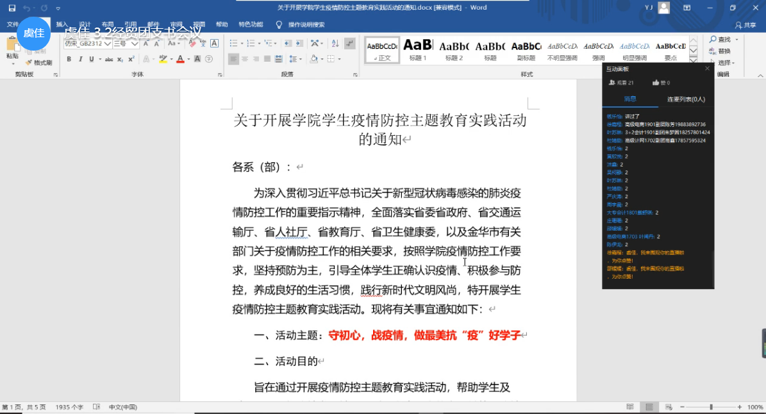Toggle show paragraph marks icon
Image resolution: width=766 pixels, height=414 pixels.
[x=349, y=44]
